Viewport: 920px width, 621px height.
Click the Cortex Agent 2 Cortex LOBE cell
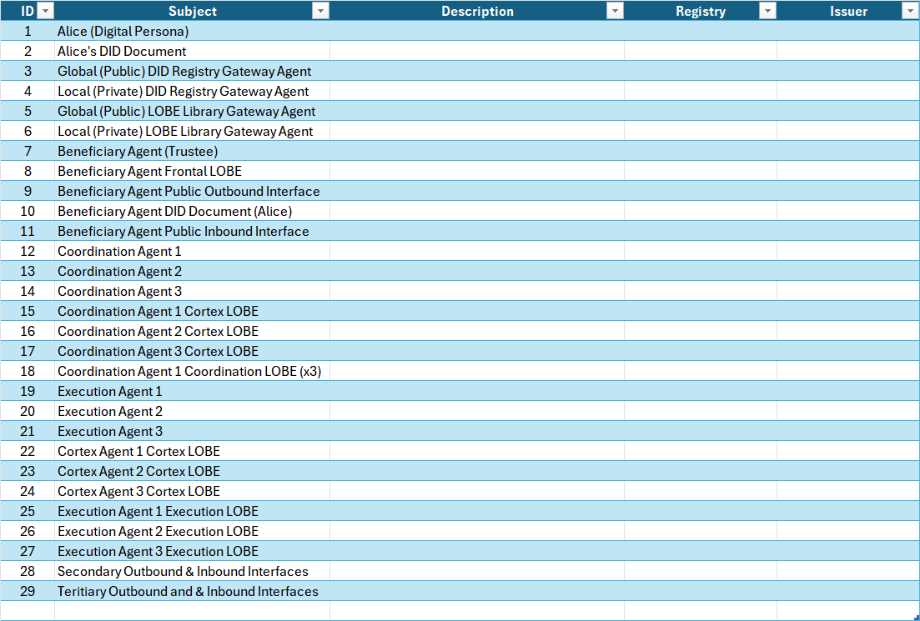click(x=138, y=472)
